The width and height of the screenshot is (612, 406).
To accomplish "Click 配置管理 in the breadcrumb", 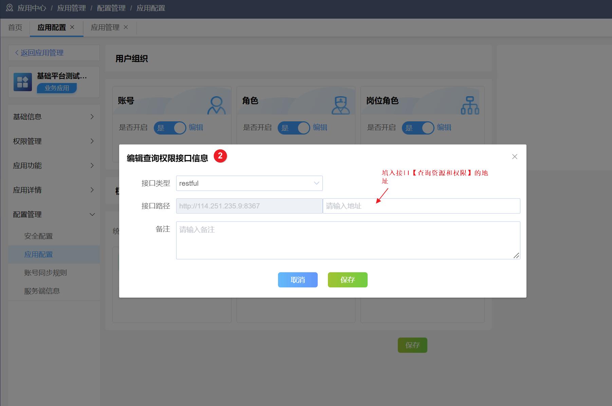I will pos(111,8).
